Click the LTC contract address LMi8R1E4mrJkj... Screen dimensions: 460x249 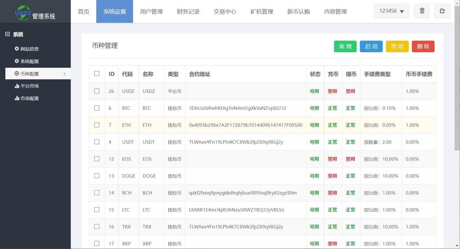click(x=237, y=210)
